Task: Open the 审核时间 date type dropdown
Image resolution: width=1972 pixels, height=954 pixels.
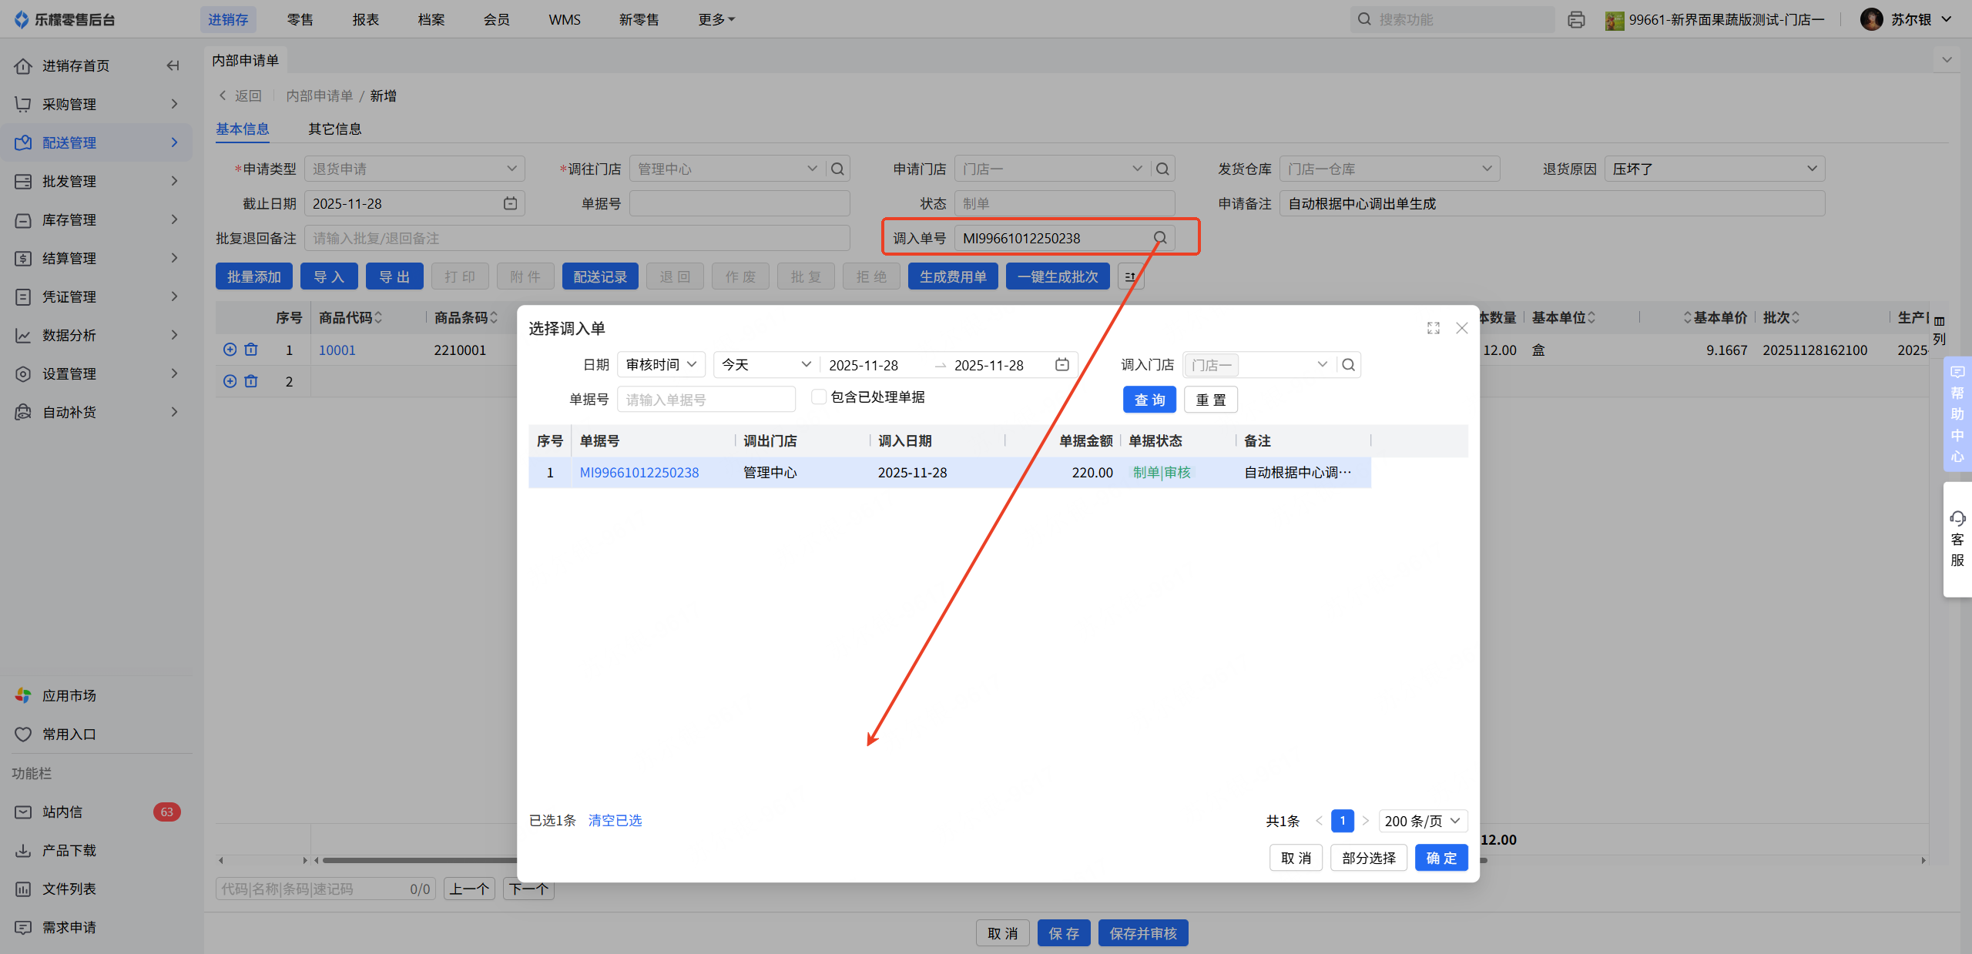Action: click(x=661, y=365)
